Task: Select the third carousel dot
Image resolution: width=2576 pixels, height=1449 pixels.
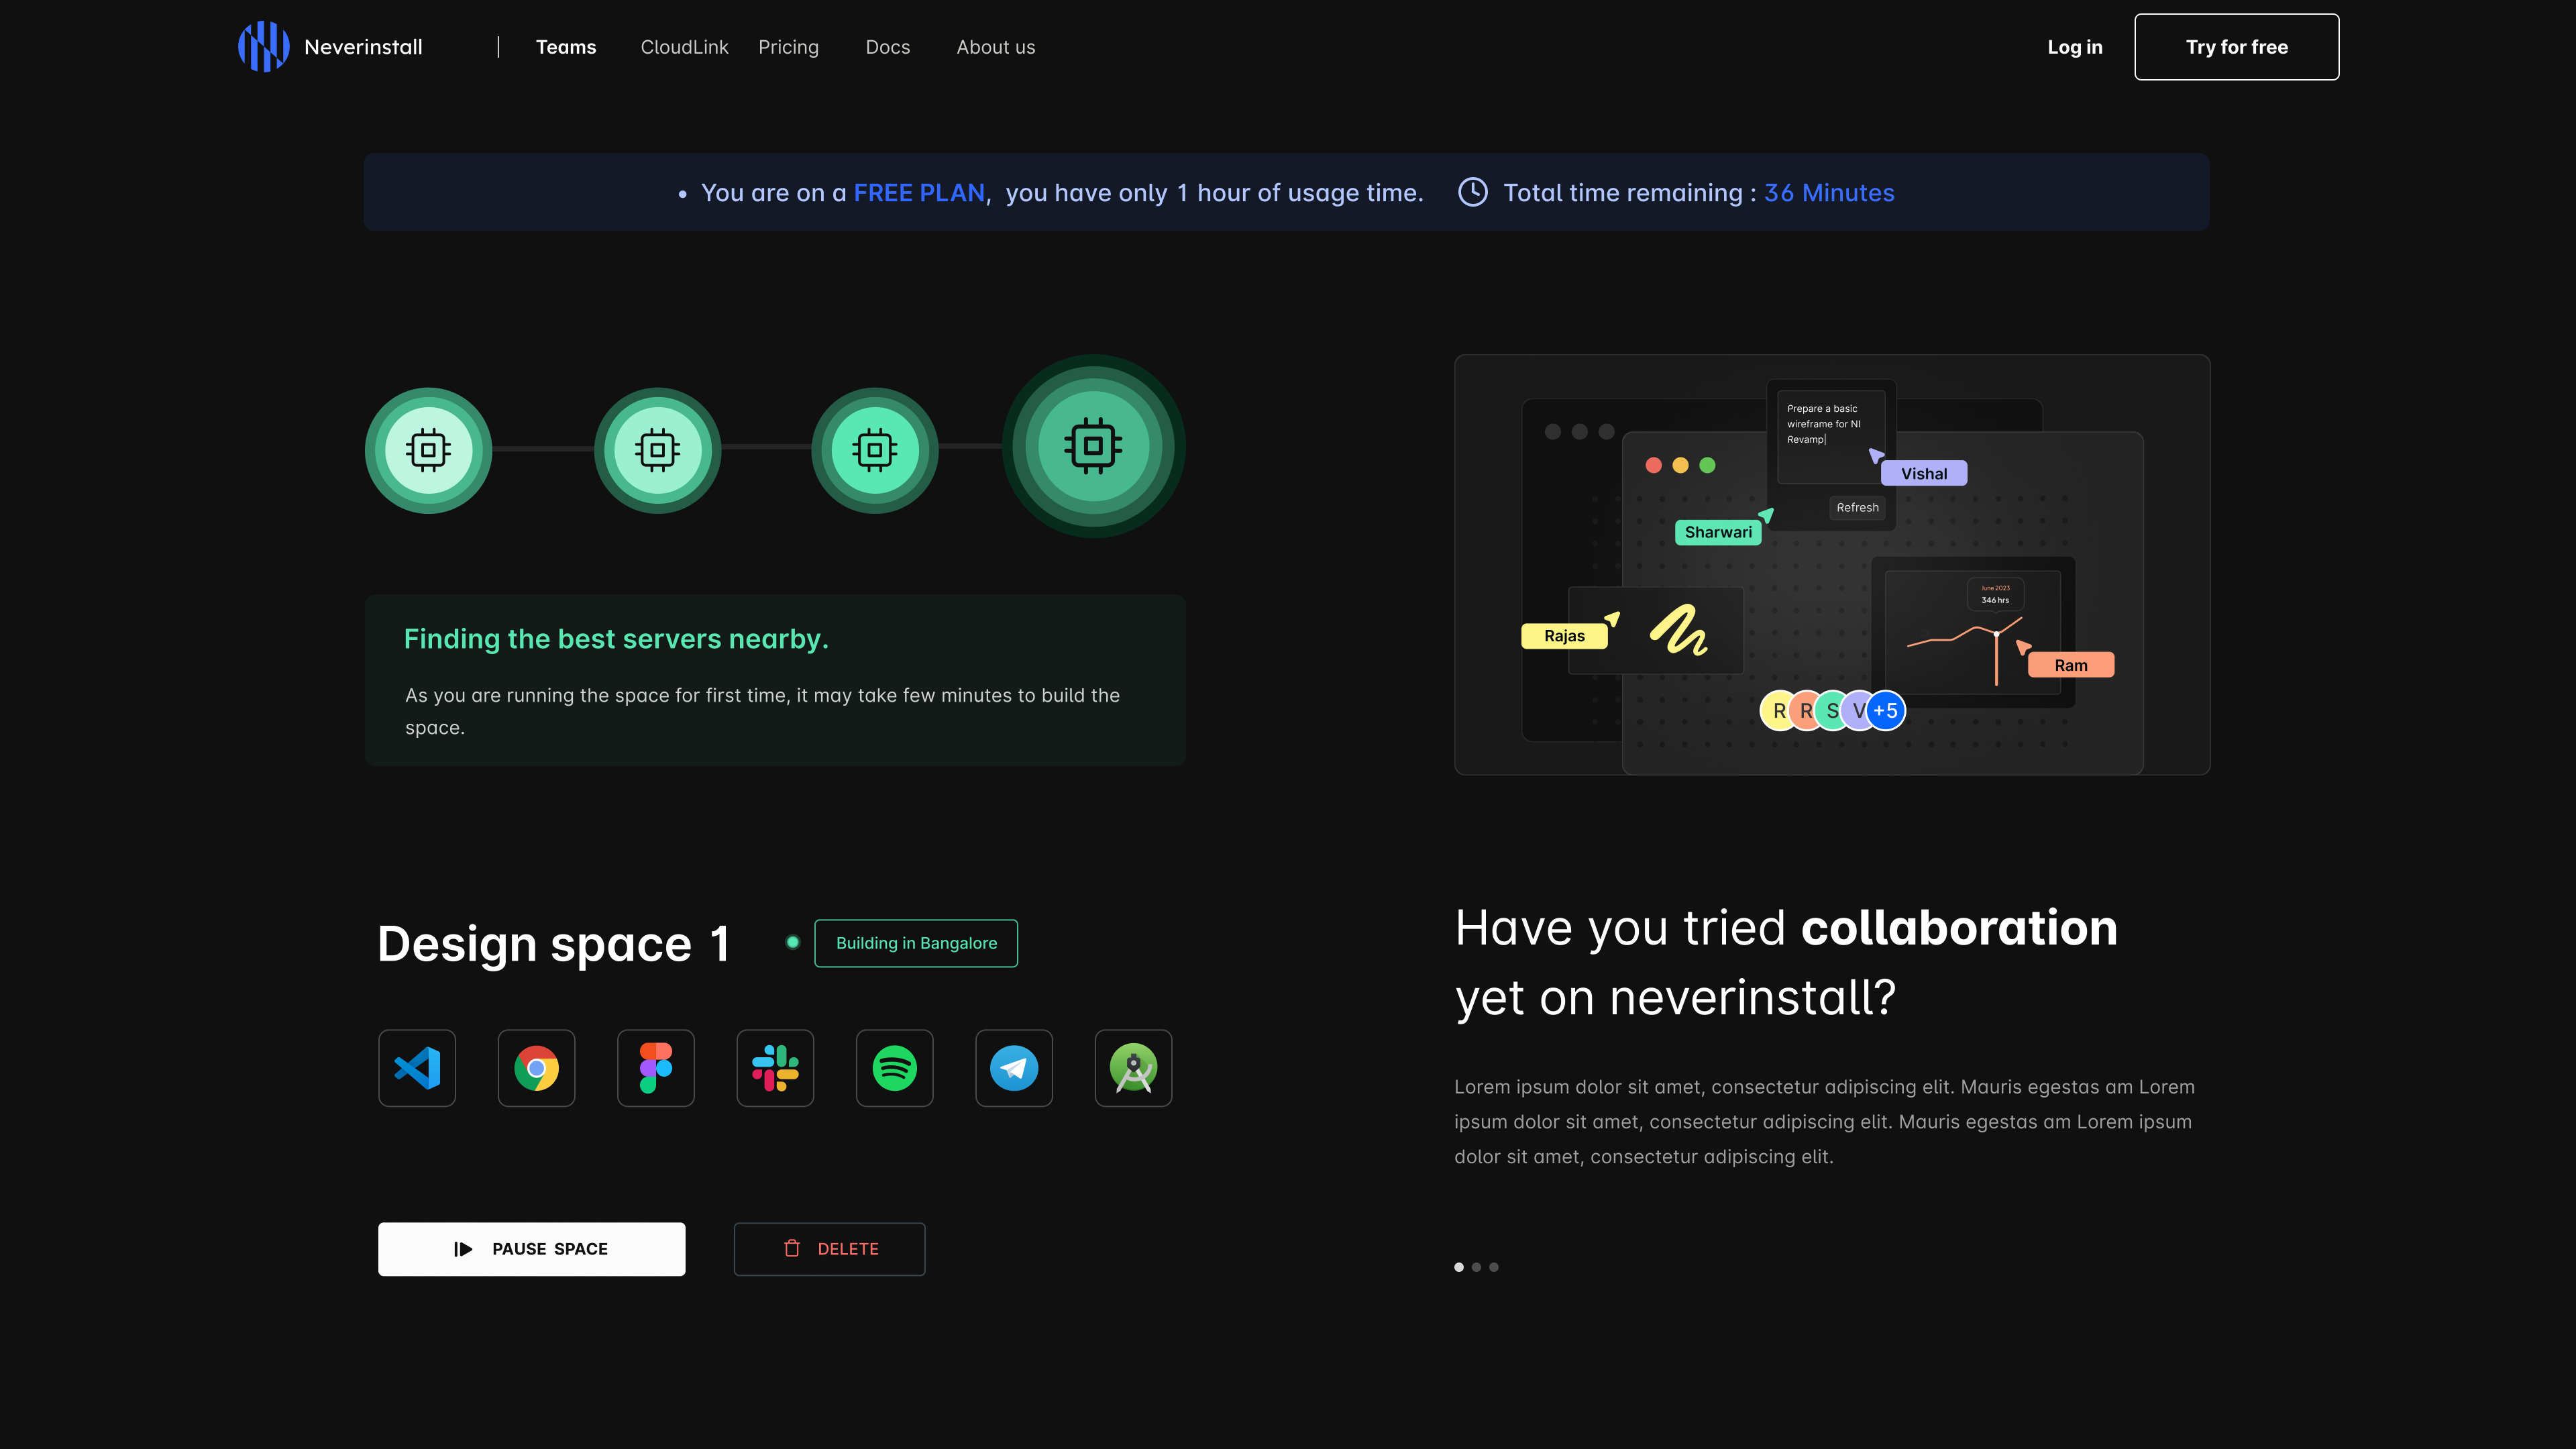Action: [x=1494, y=1266]
